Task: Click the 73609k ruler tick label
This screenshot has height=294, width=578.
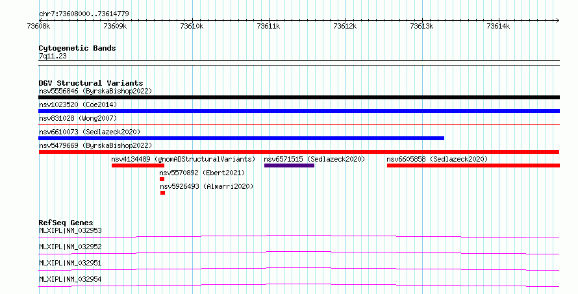Action: [116, 26]
